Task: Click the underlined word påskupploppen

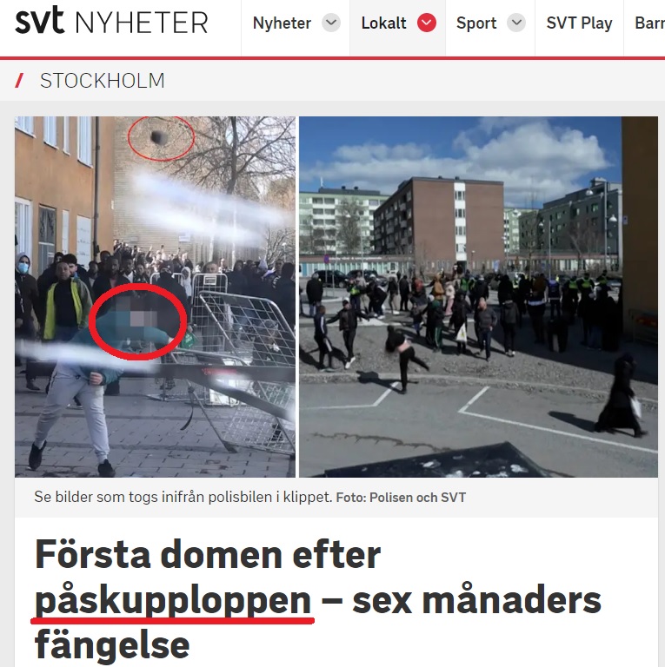Action: point(173,601)
